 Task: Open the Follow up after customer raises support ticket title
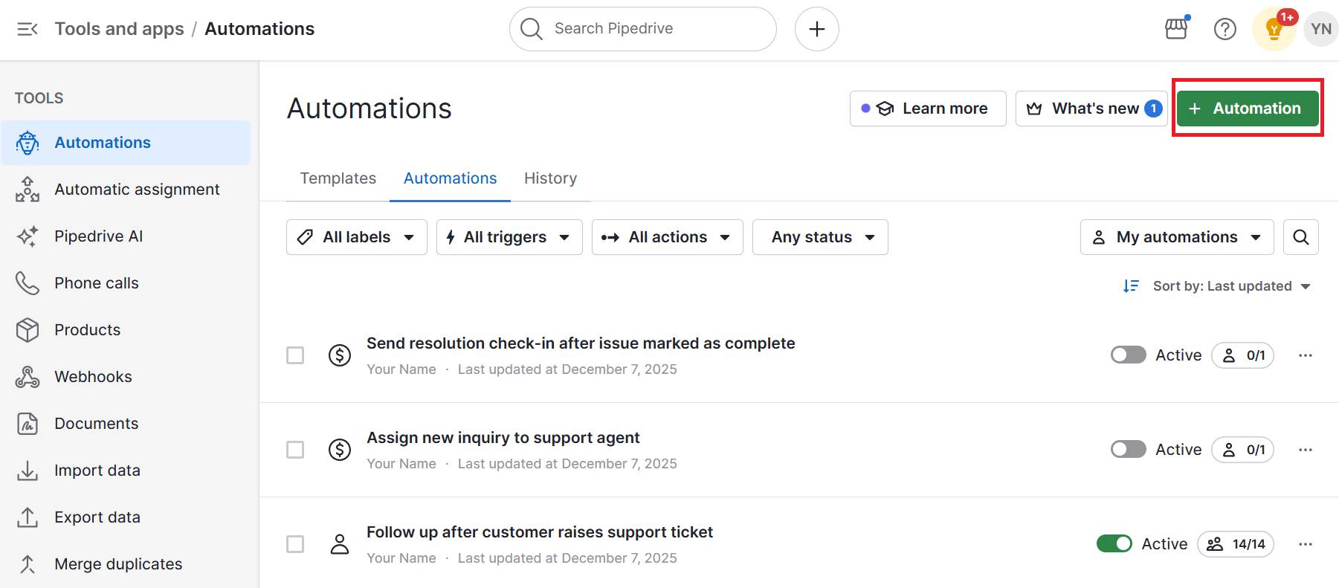point(540,532)
